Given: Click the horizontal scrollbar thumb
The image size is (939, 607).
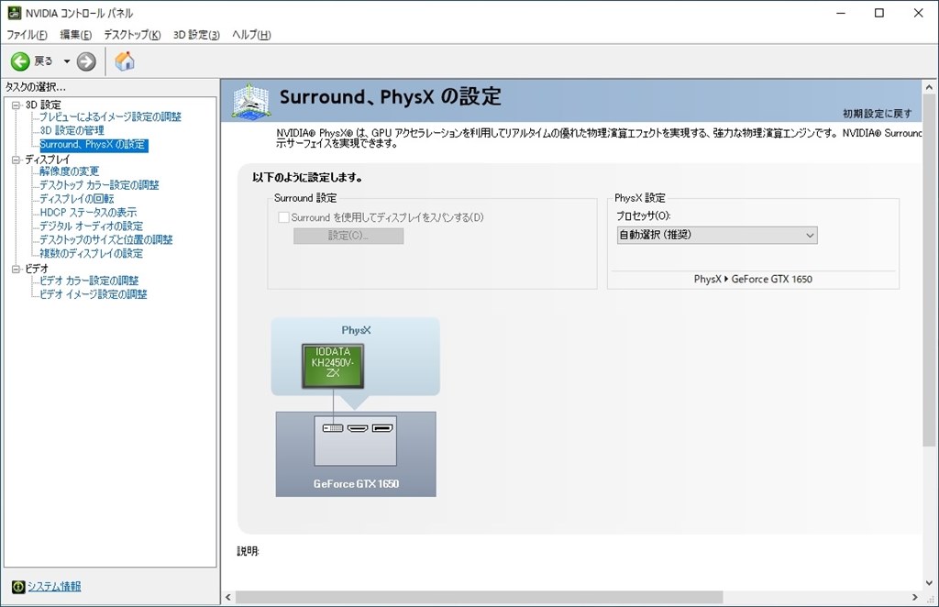Looking at the screenshot, I should click(479, 598).
